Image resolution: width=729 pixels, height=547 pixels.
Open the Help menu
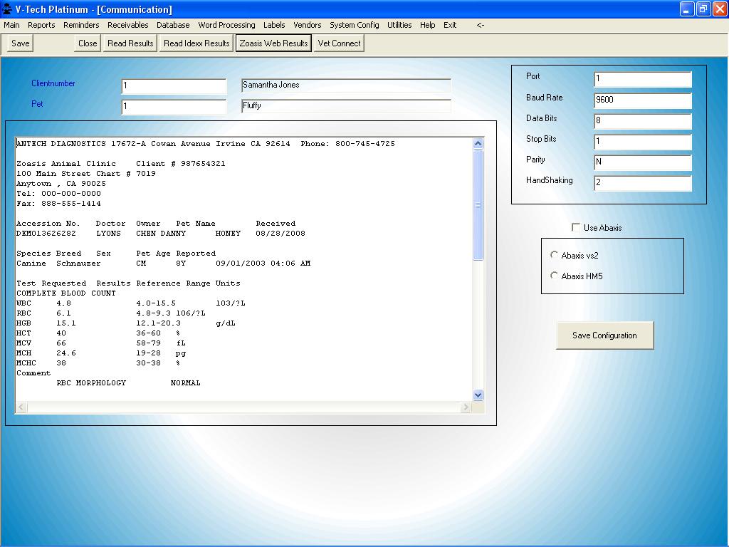click(x=427, y=25)
